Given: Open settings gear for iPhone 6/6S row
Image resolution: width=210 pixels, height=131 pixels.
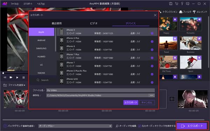Looking at the screenshot, I should pos(152,82).
